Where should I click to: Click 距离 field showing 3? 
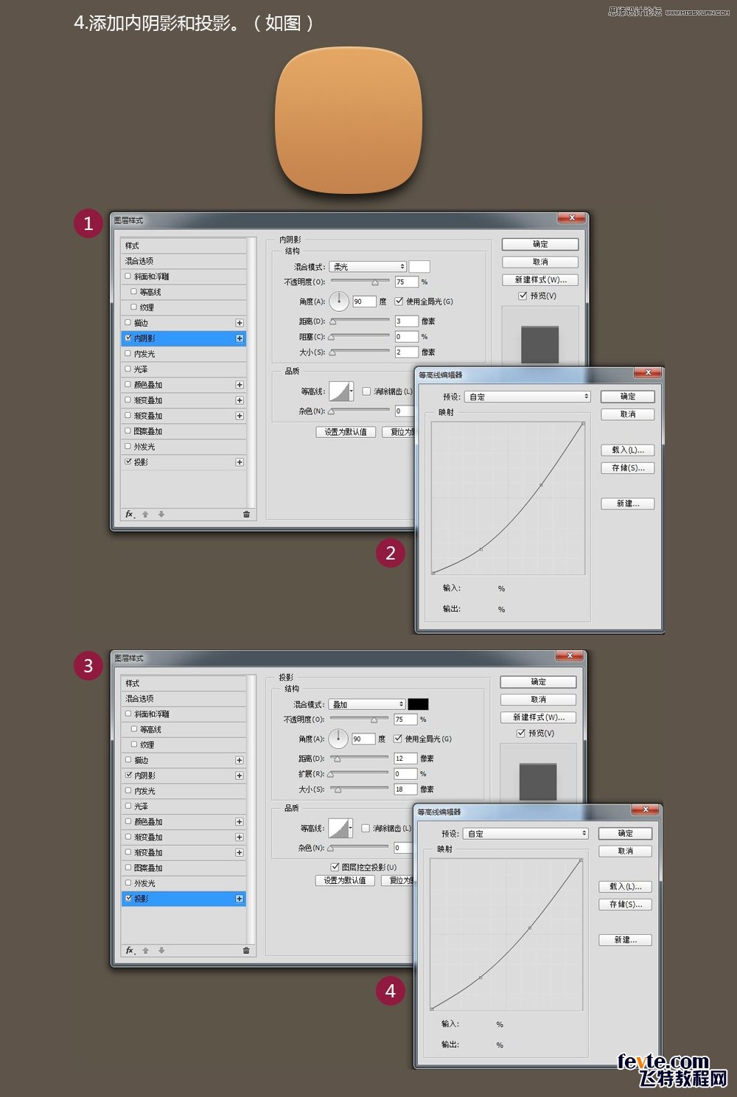[406, 321]
